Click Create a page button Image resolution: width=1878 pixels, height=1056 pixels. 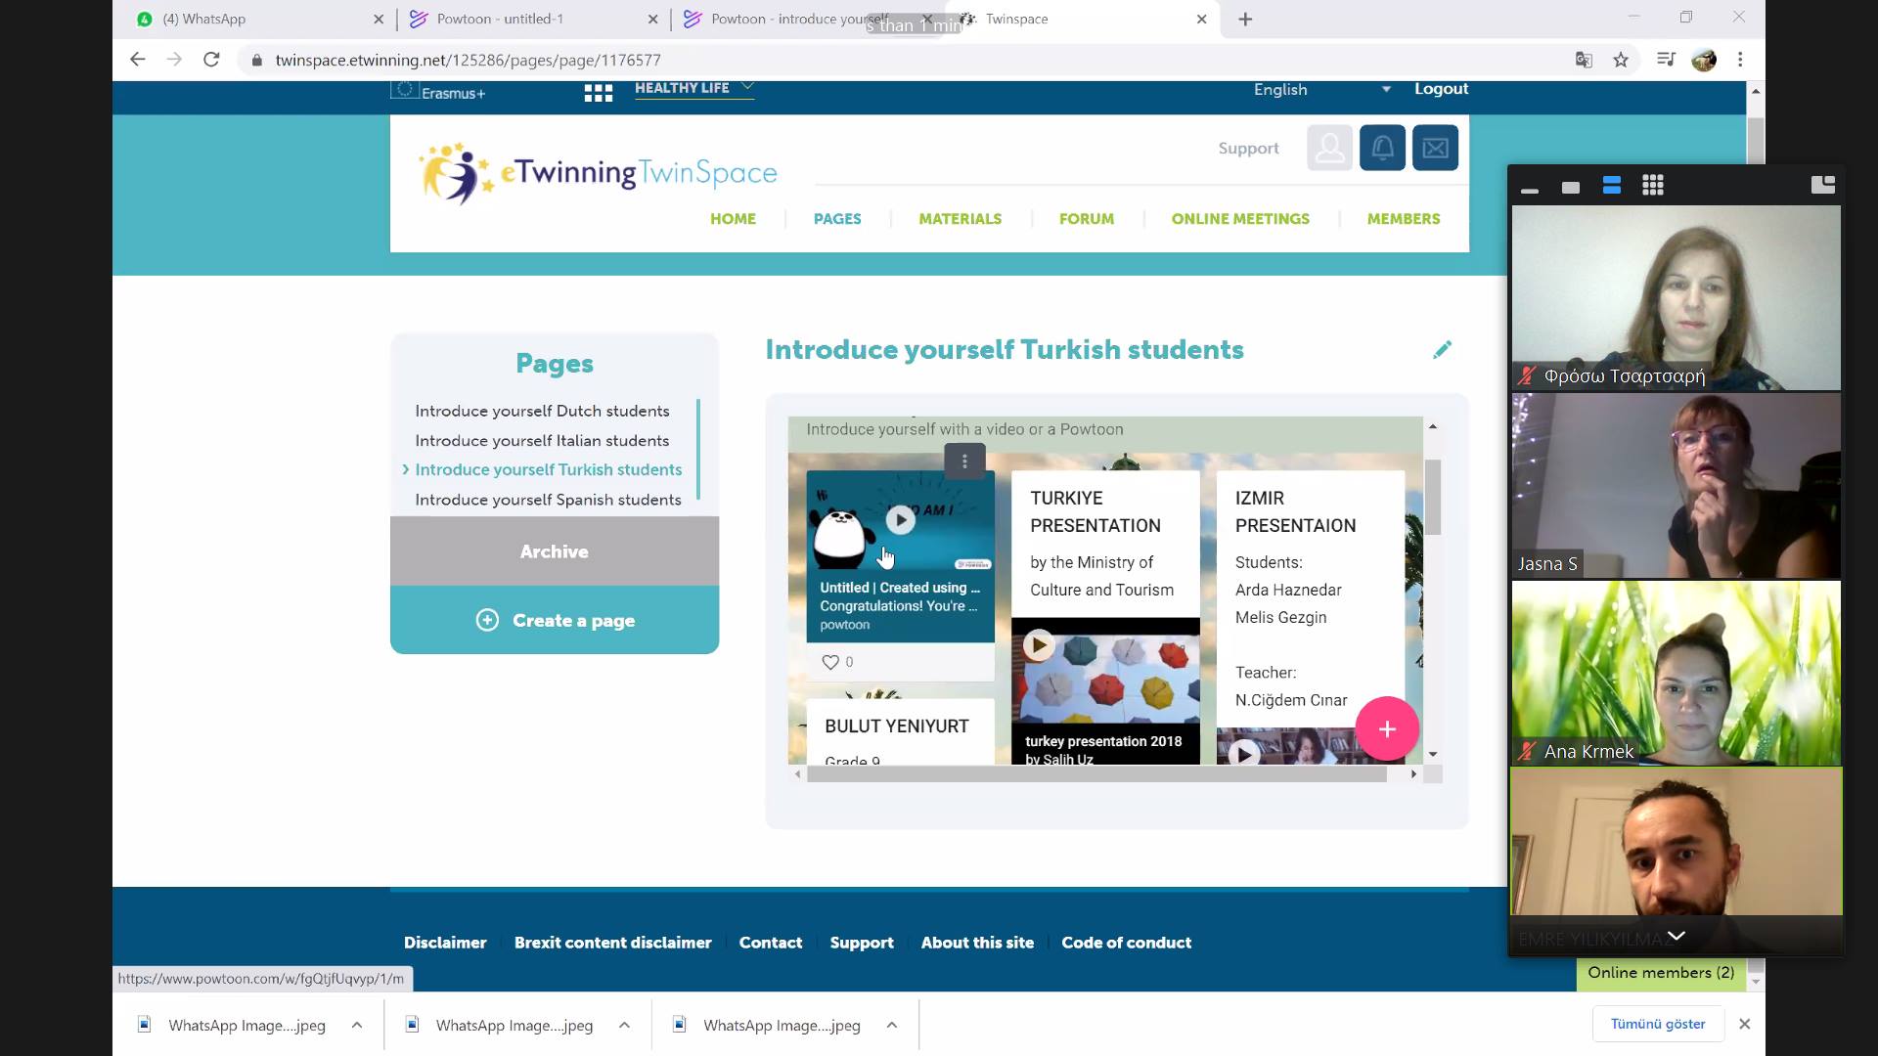(x=555, y=620)
